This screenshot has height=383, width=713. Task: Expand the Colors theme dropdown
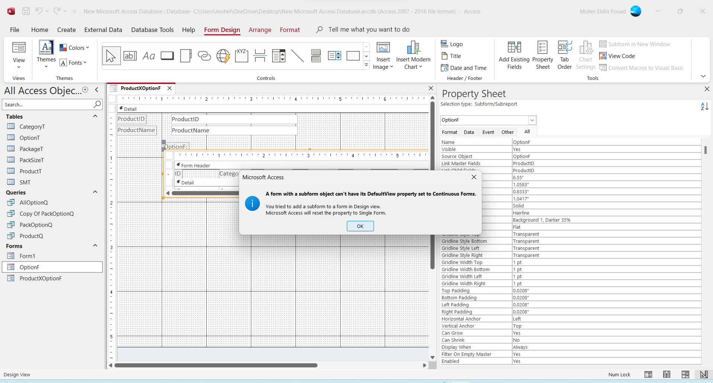(74, 48)
